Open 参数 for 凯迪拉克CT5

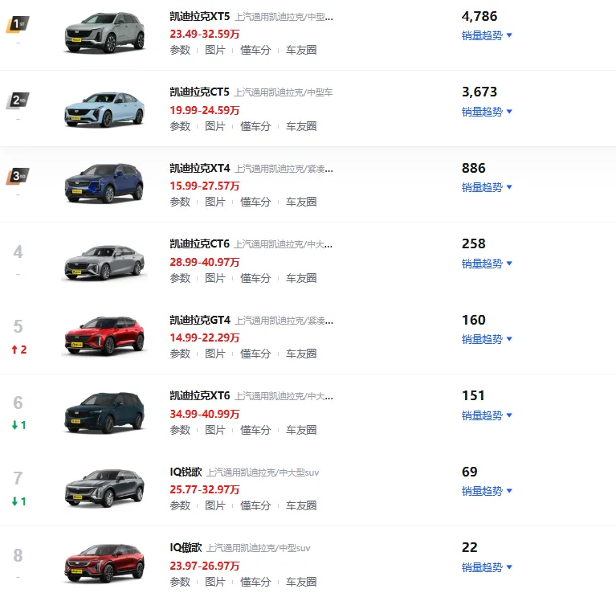coord(180,126)
